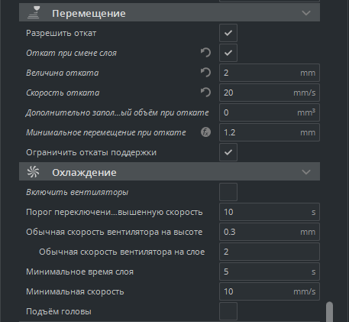Click the Перемещение section travel icon
349x322 pixels.
[x=34, y=13]
